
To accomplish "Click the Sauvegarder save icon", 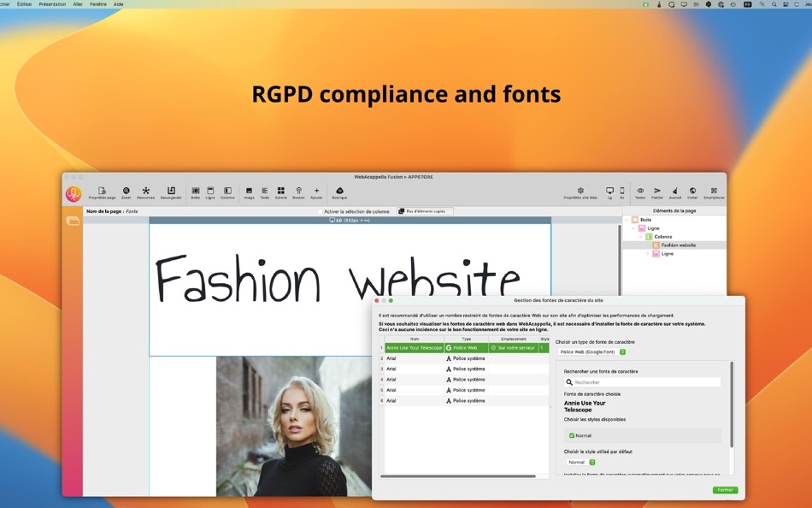I will pyautogui.click(x=171, y=192).
